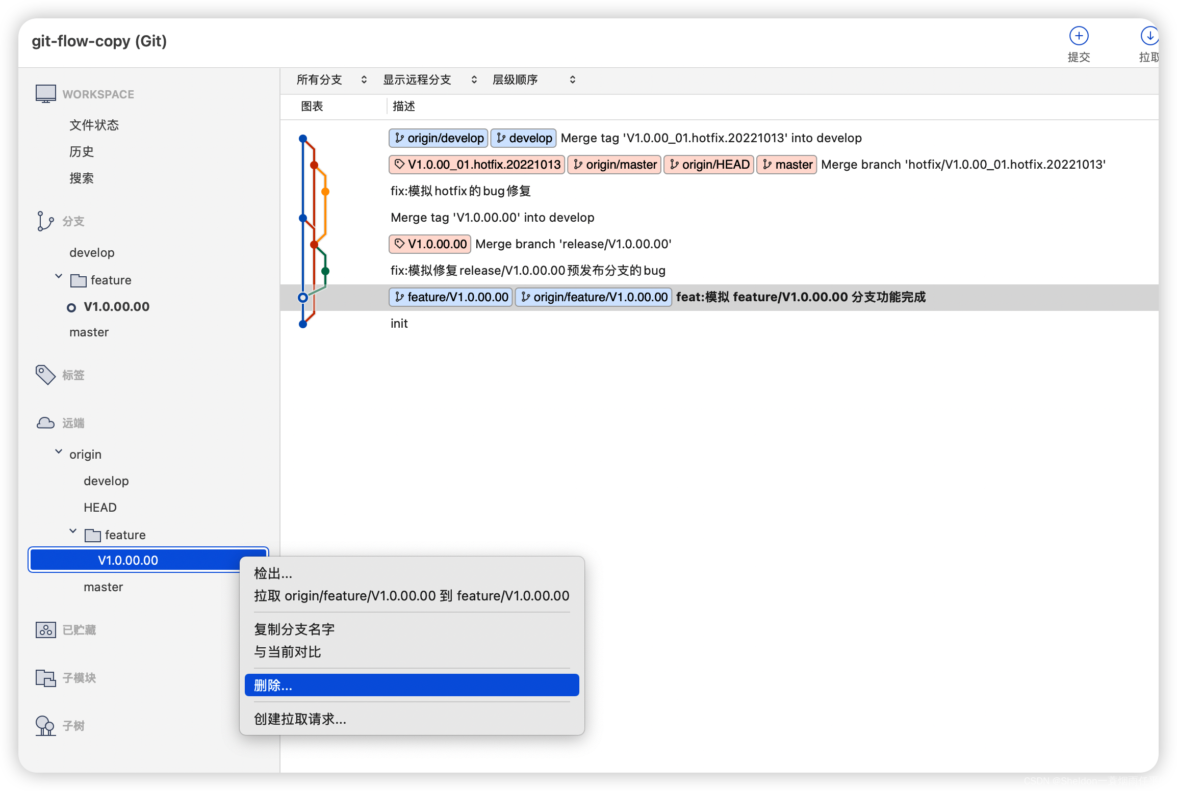Choose 创建拉取请求... menu entry
This screenshot has width=1177, height=791.
click(412, 719)
